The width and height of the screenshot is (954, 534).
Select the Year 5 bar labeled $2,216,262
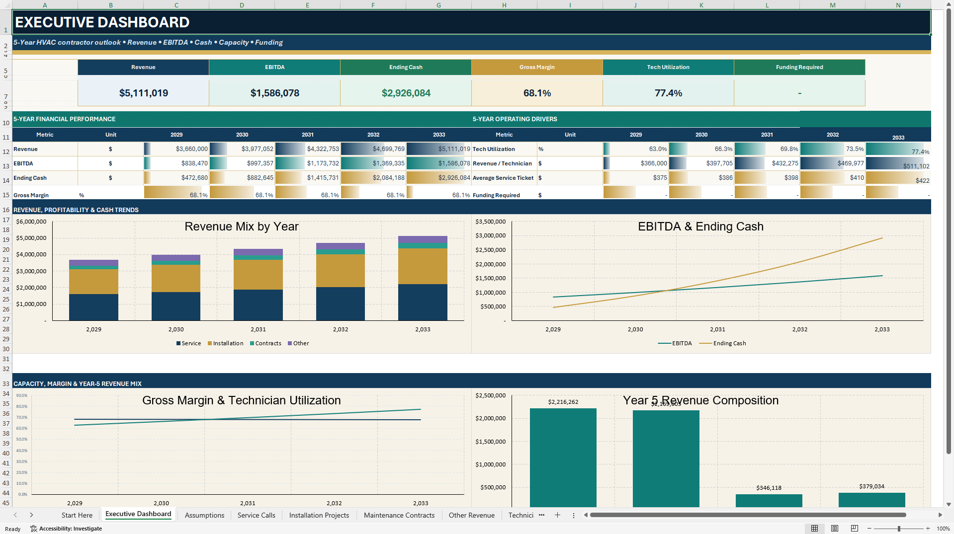click(563, 458)
